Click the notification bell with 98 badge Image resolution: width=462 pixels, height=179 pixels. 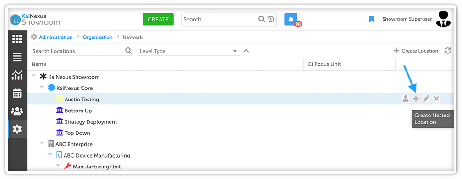[291, 19]
